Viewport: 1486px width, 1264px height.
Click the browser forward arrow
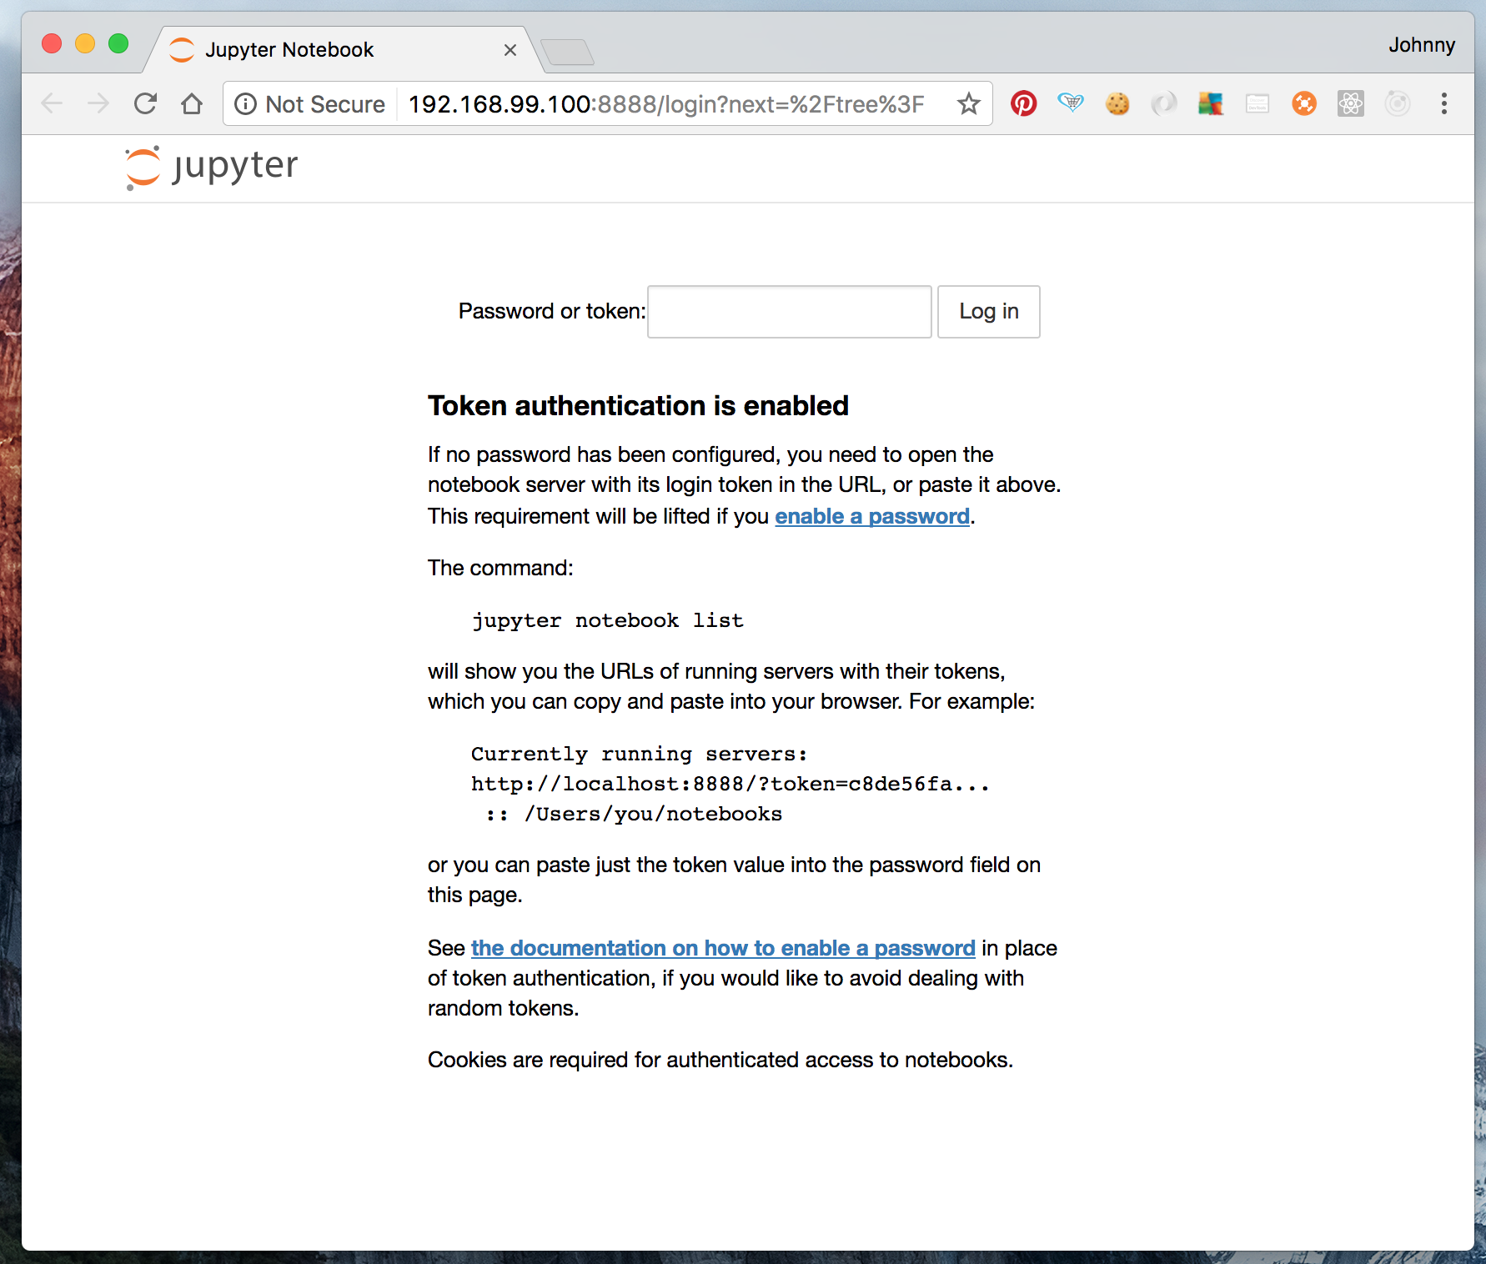point(98,103)
